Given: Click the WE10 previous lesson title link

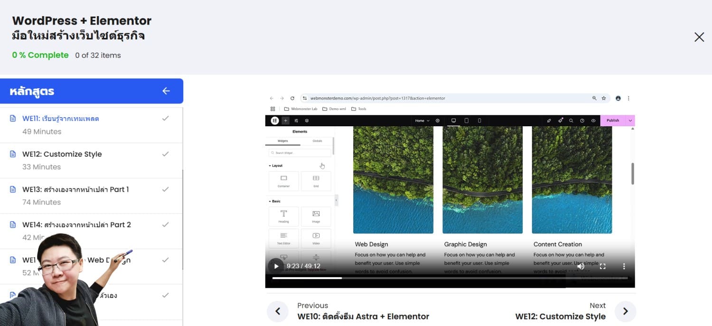Looking at the screenshot, I should pos(363,317).
